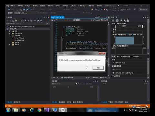The image size is (155, 116).
Task: Toggle the Private Bytes legend filter
Action: click(x=138, y=34)
